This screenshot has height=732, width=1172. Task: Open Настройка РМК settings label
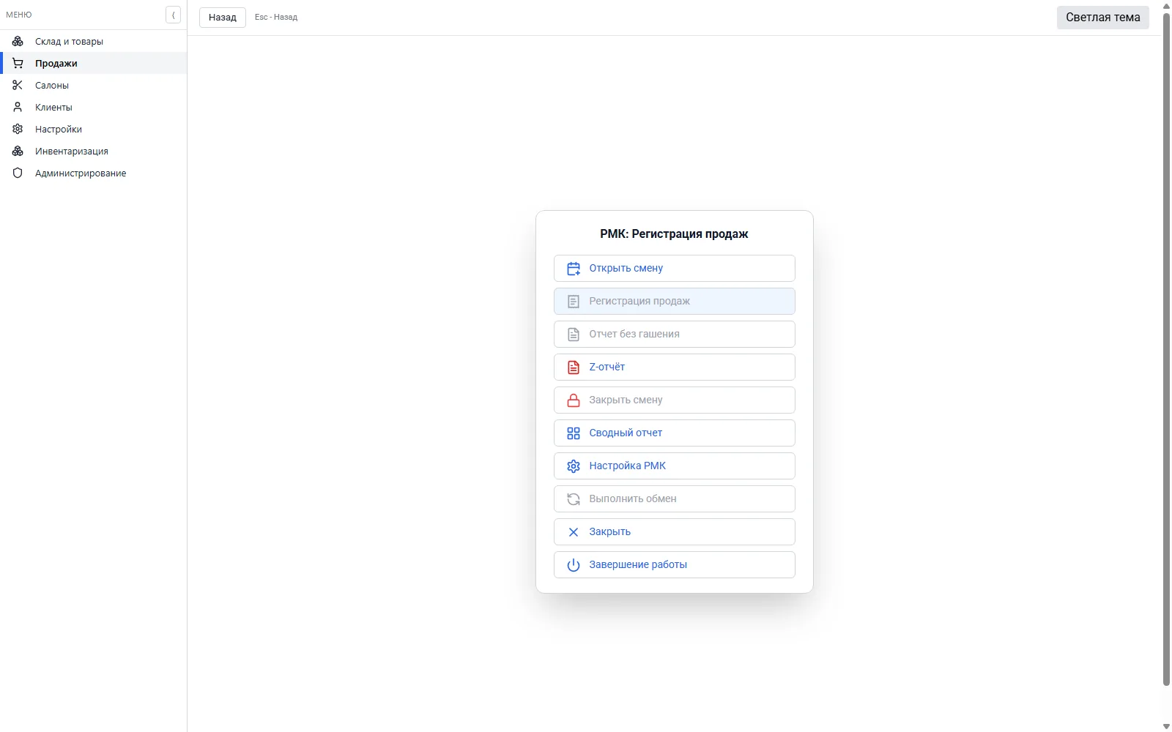(x=627, y=466)
